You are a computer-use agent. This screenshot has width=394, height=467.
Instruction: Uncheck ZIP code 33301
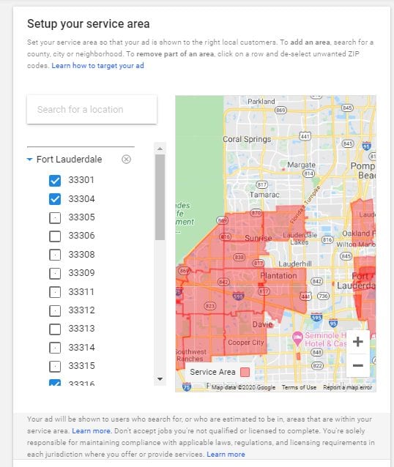55,181
